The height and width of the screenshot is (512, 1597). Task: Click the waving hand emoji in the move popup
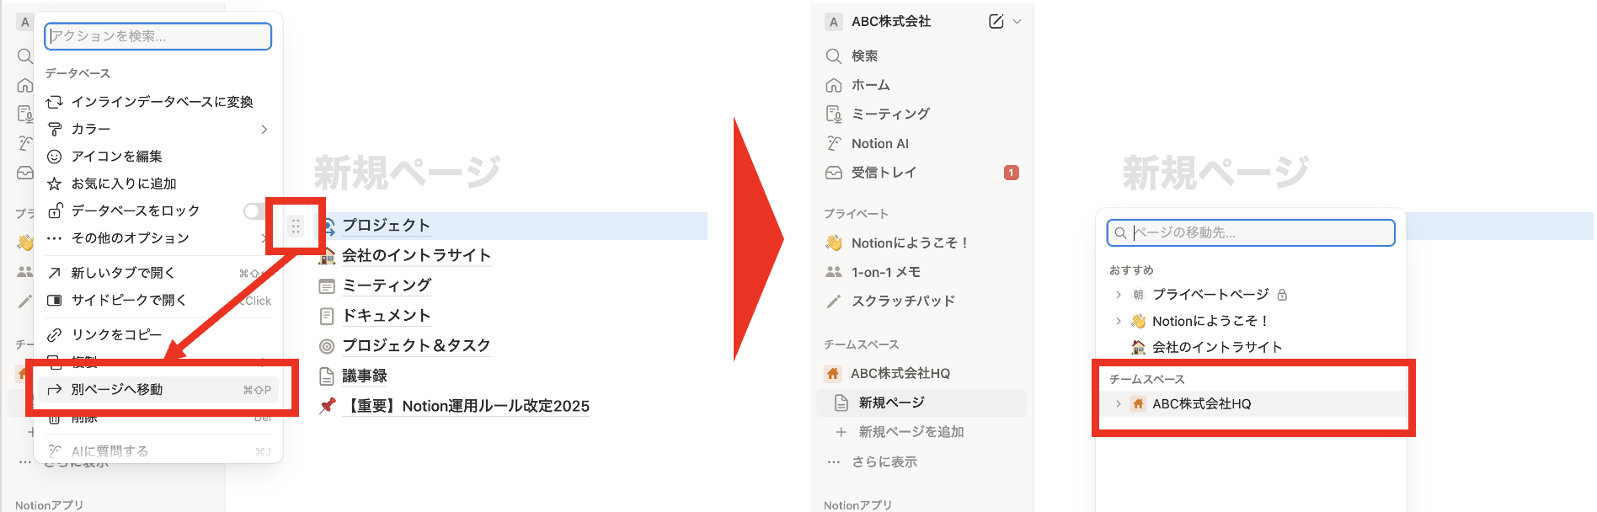pos(1138,321)
